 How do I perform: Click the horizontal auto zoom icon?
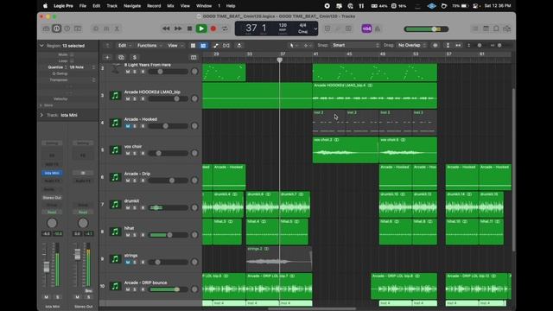458,46
